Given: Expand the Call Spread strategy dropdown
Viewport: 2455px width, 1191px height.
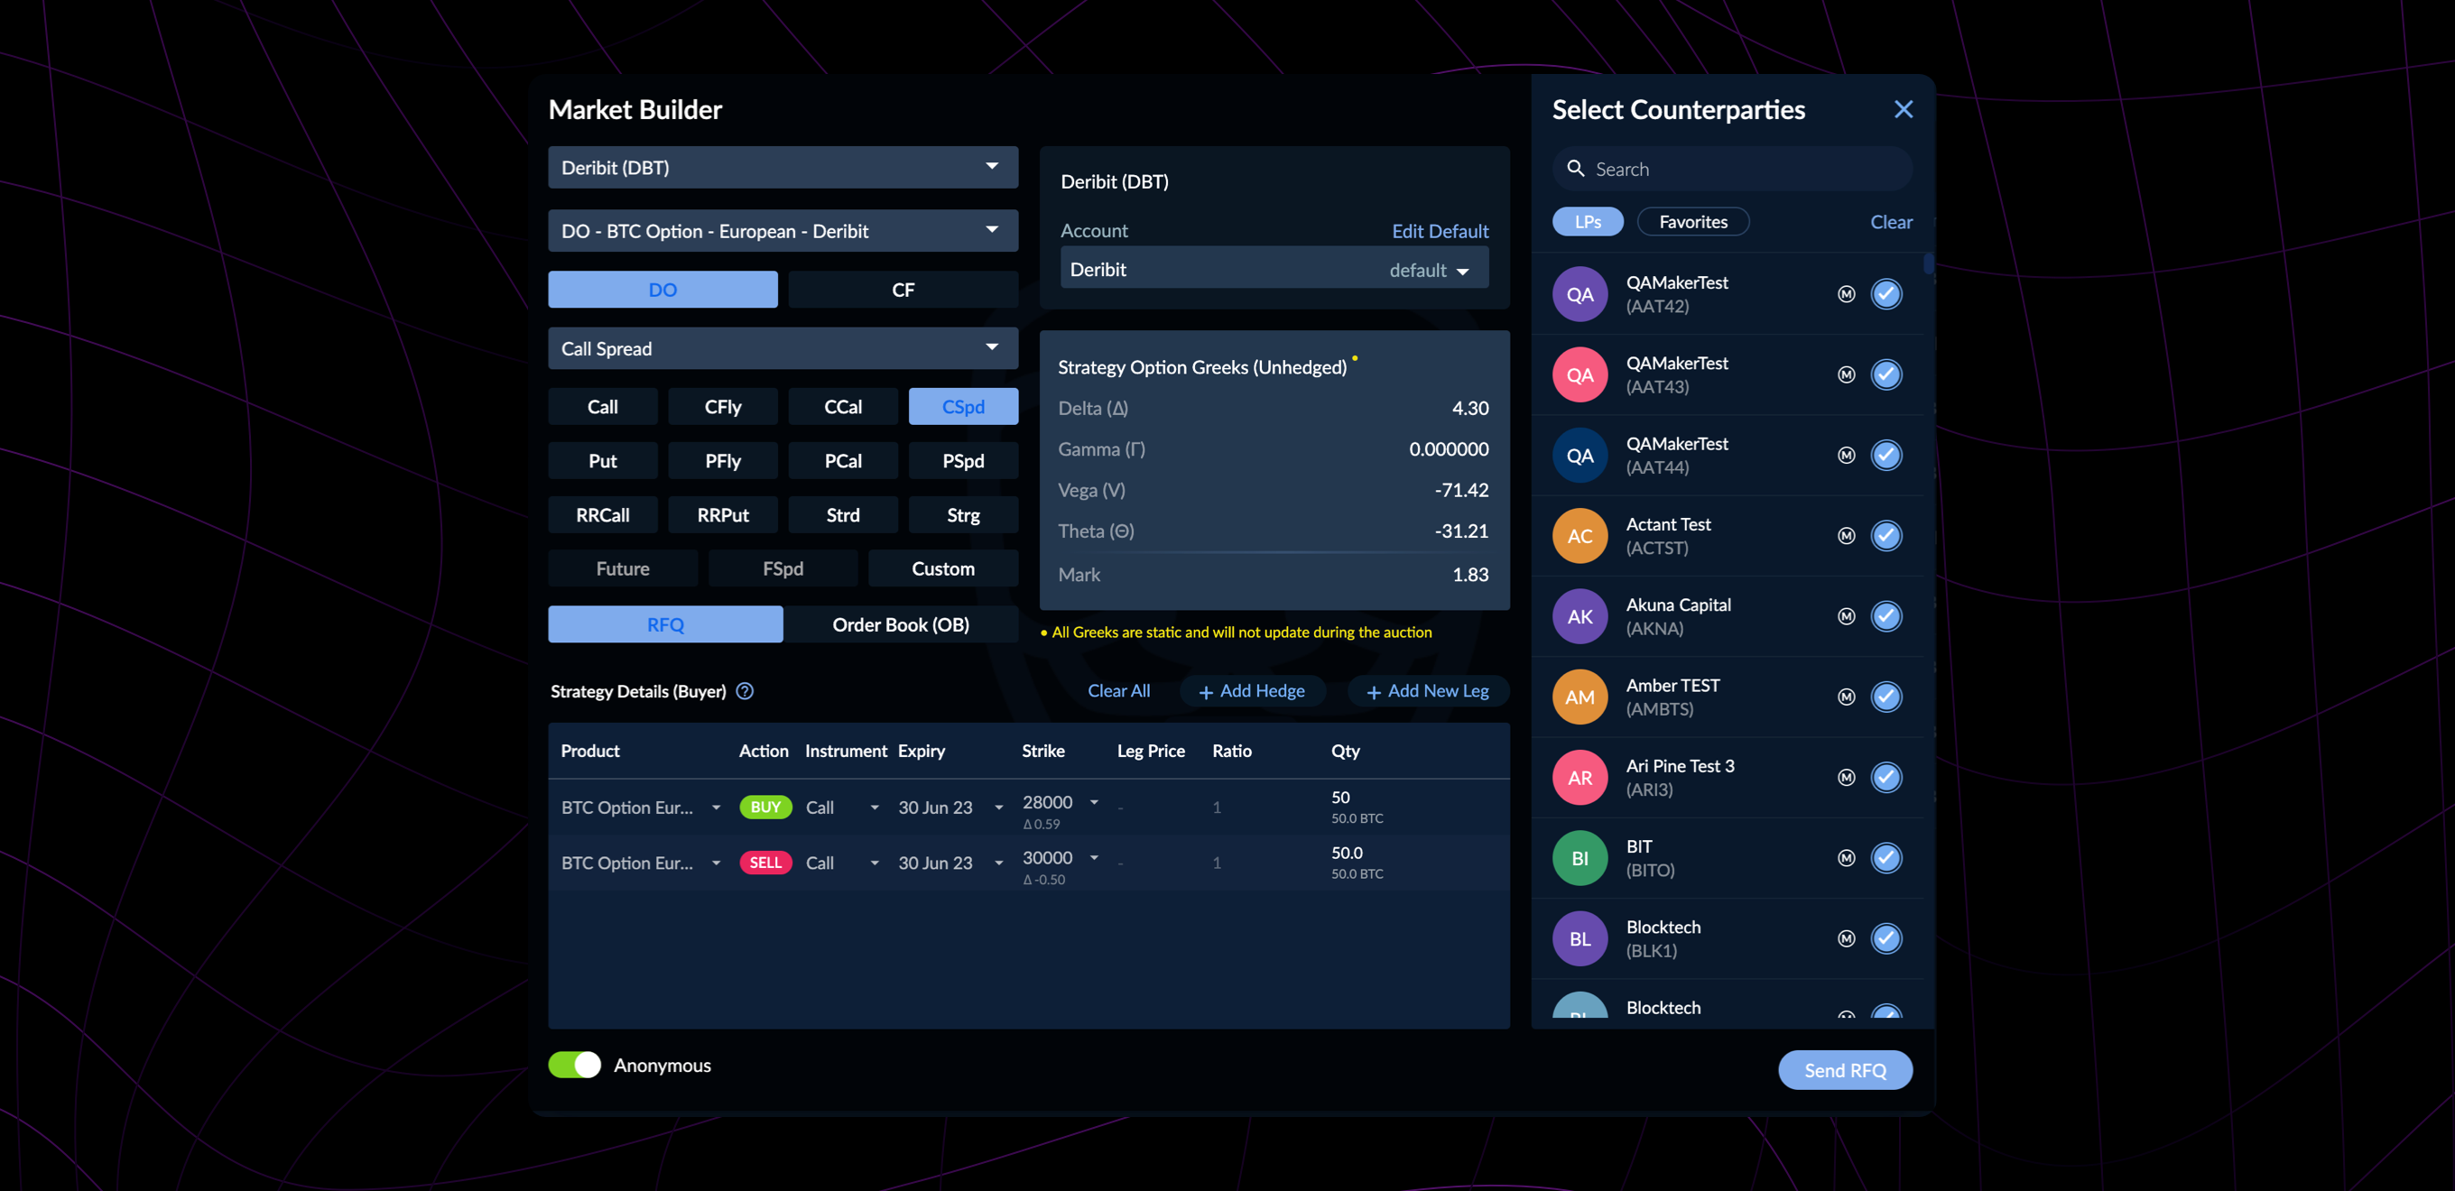Looking at the screenshot, I should click(x=783, y=348).
